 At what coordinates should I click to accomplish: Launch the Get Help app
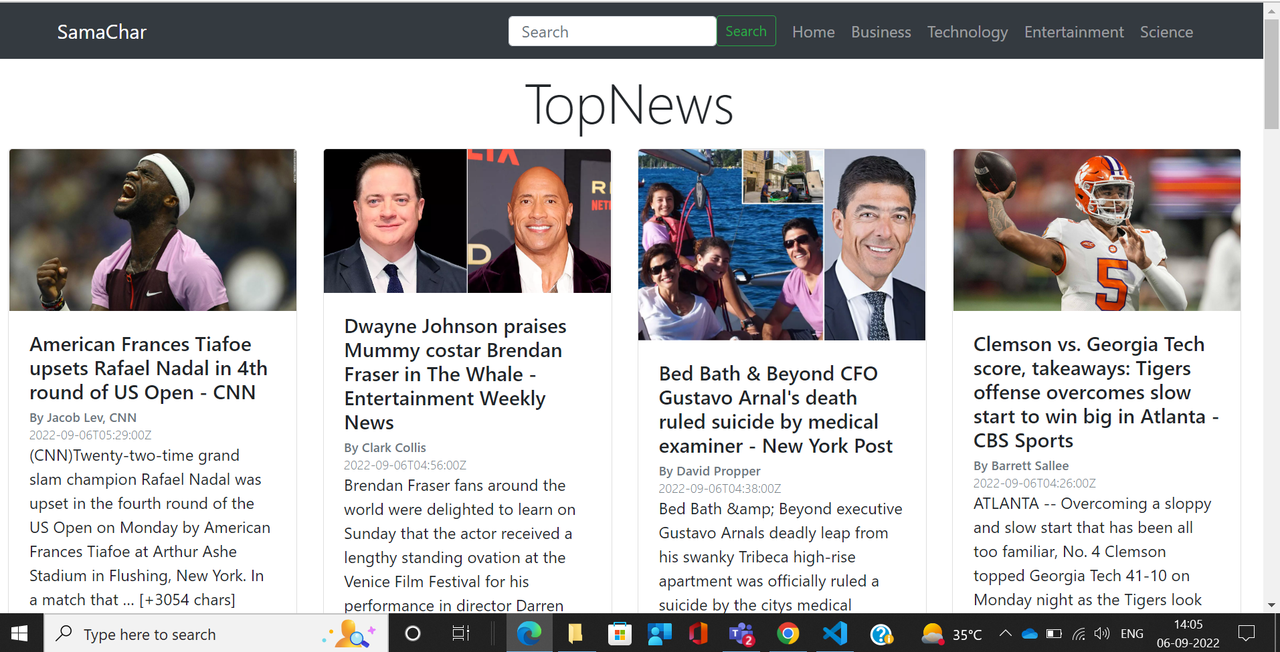click(x=881, y=633)
